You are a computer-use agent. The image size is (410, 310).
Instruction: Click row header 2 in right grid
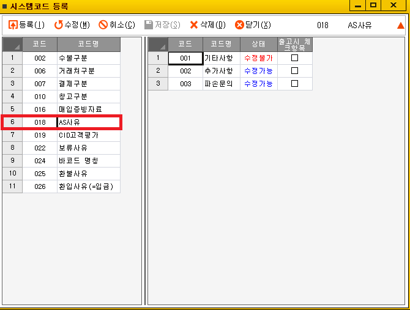pyautogui.click(x=158, y=70)
